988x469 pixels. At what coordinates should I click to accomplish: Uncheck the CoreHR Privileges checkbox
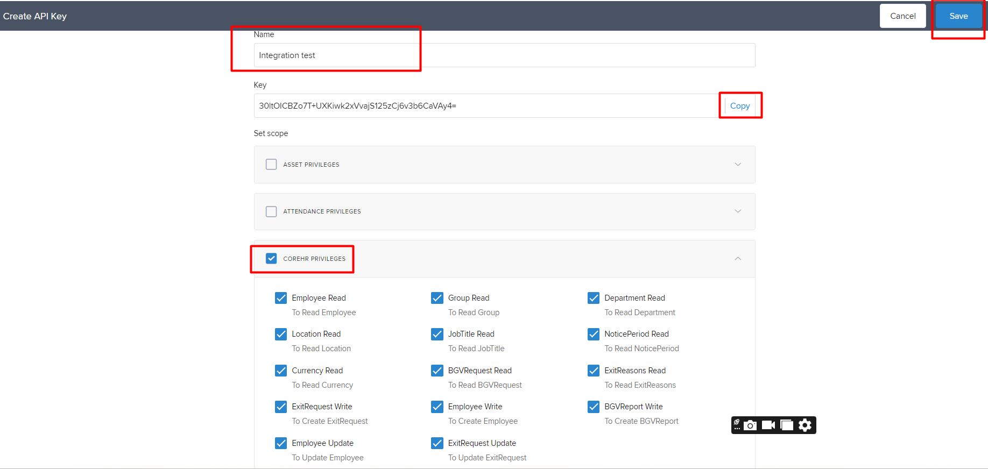[271, 259]
